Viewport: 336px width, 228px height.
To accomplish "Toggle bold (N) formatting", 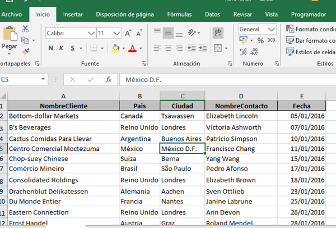I will pyautogui.click(x=52, y=48).
